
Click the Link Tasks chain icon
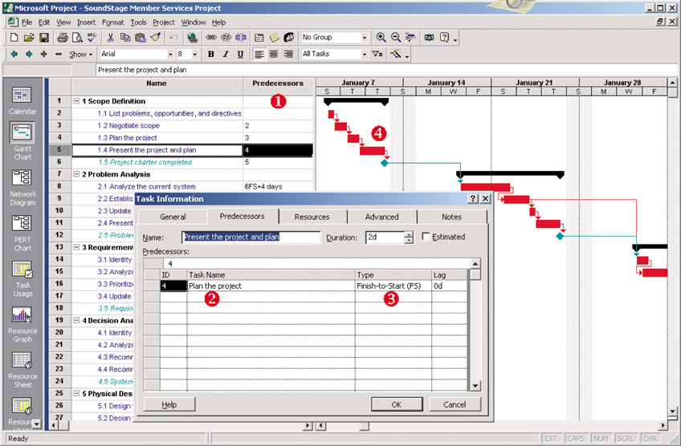coord(211,38)
